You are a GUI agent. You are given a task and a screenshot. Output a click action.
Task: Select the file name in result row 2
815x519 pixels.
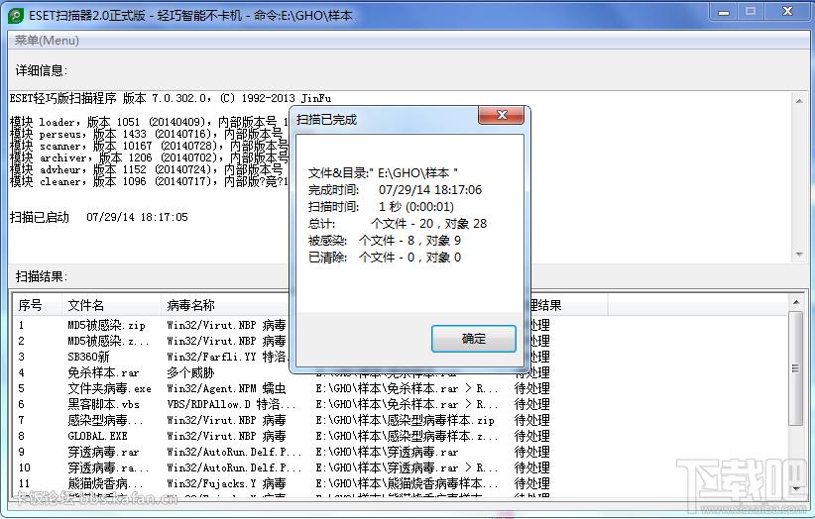click(108, 341)
